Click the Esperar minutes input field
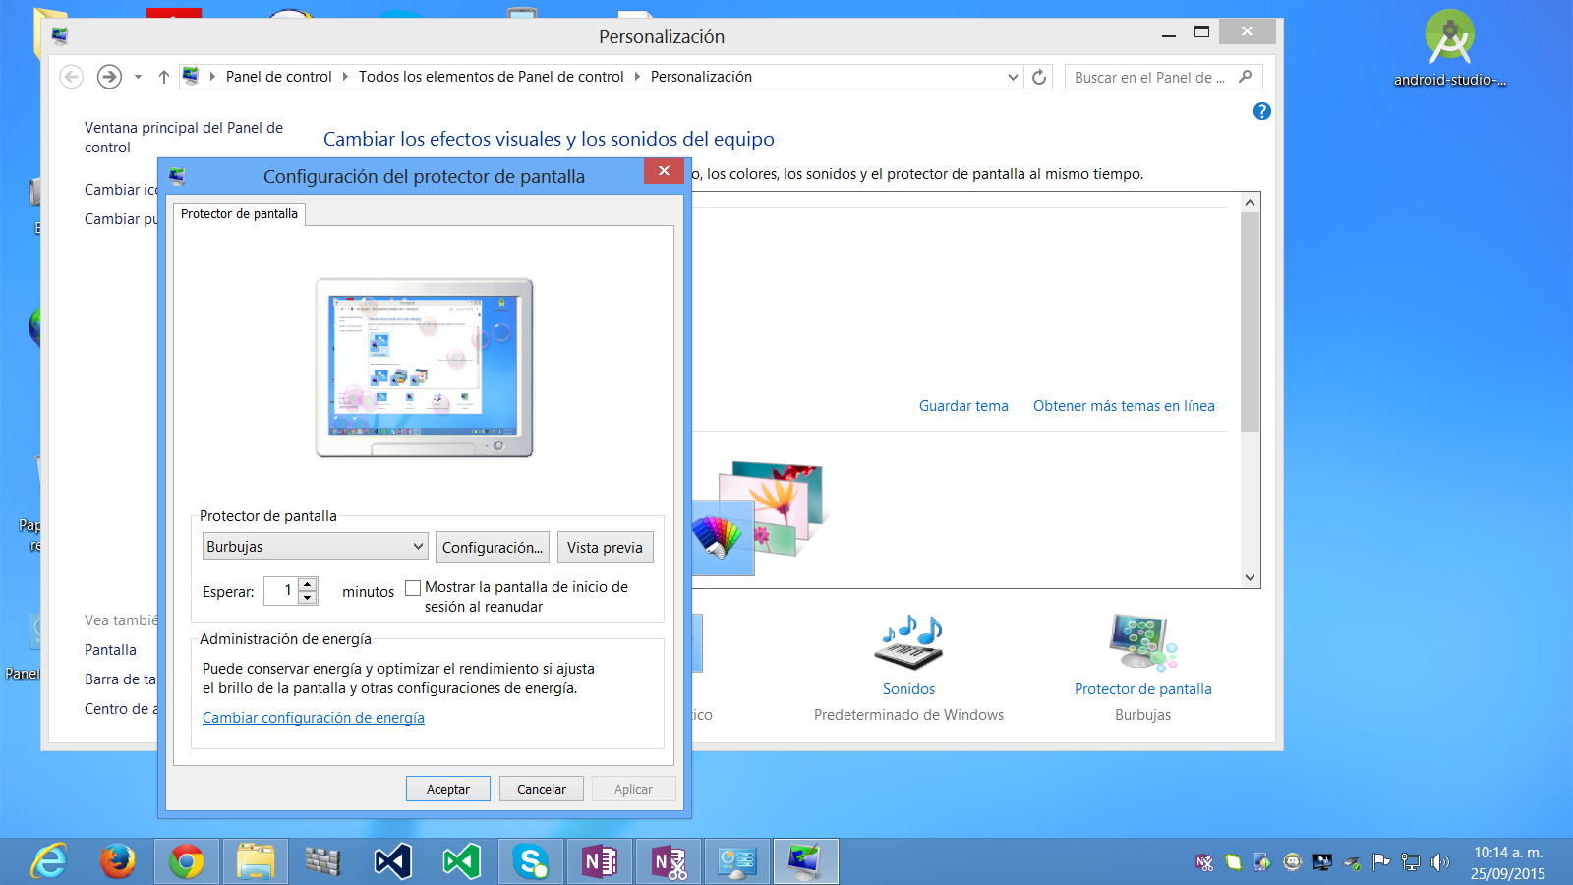1573x885 pixels. pos(281,591)
